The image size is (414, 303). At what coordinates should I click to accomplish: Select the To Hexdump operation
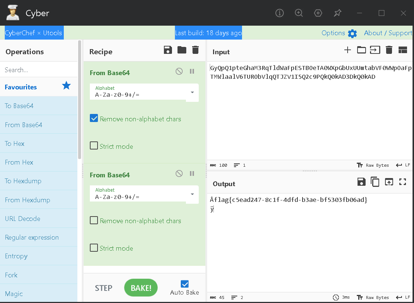(39, 181)
